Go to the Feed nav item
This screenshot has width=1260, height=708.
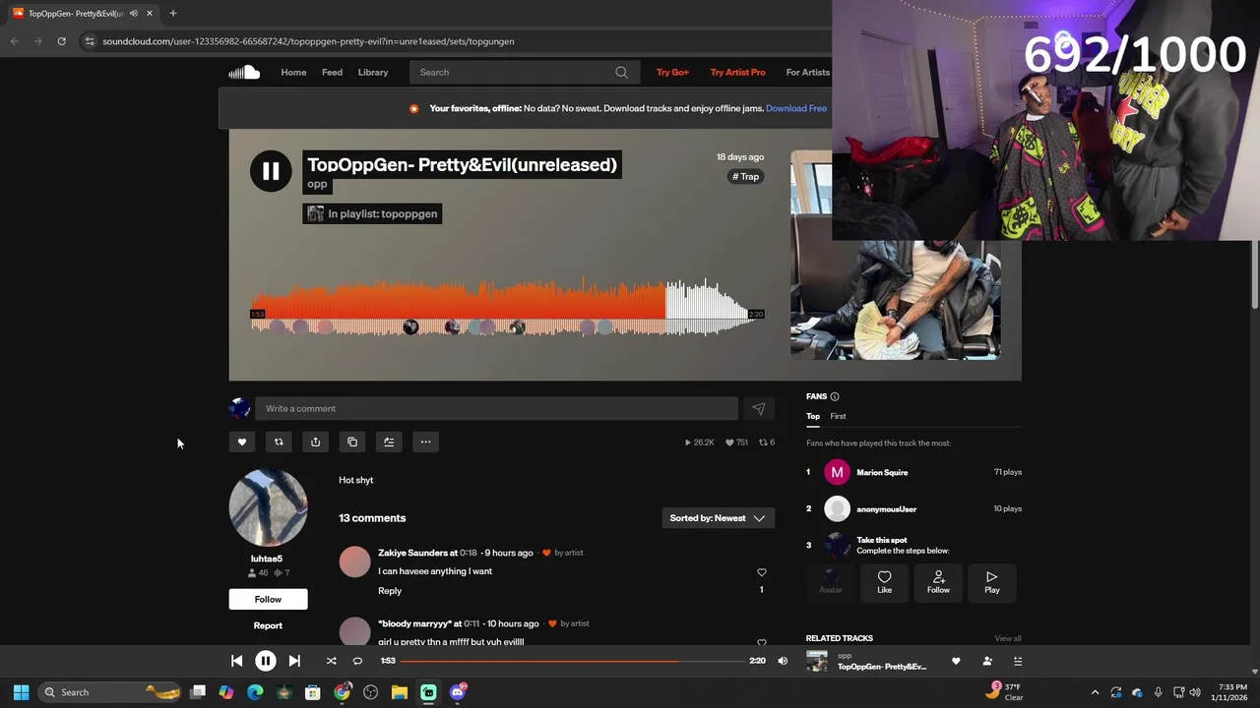point(332,72)
